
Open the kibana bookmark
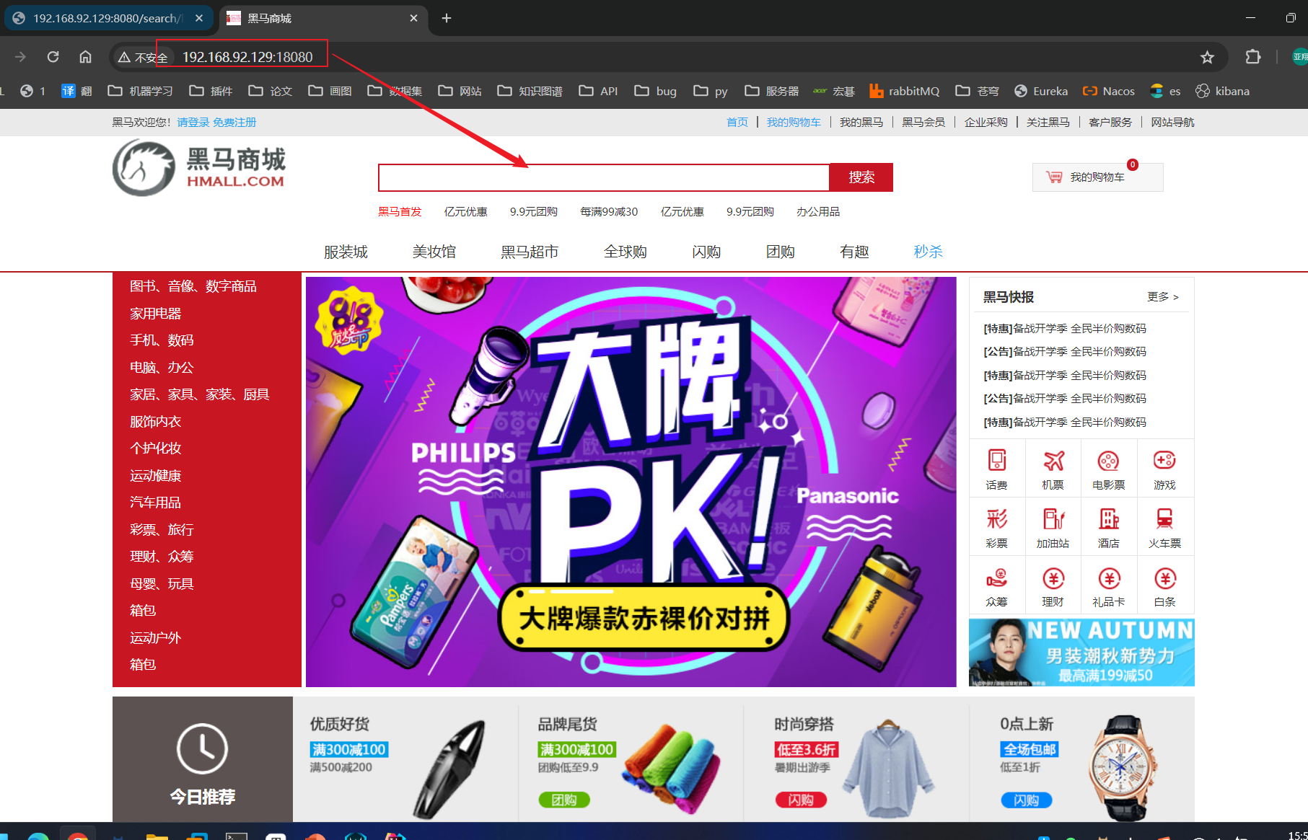1222,91
